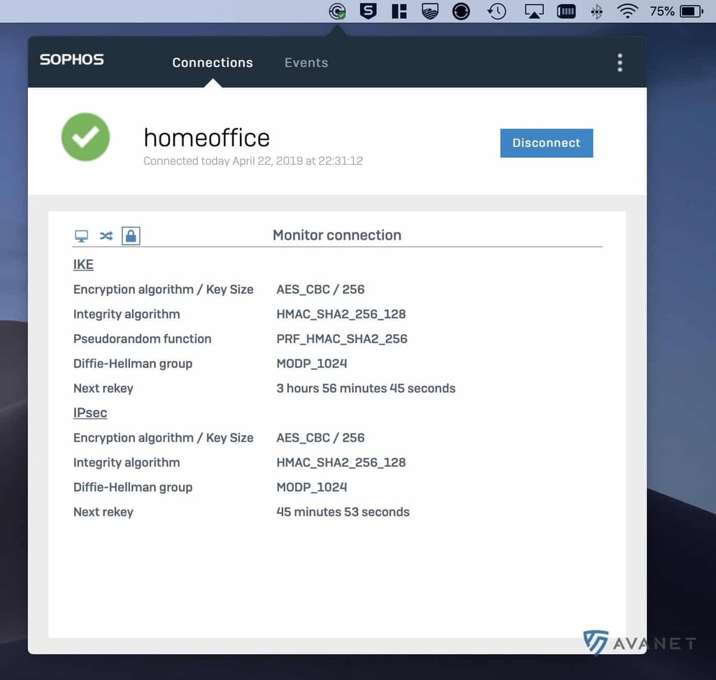Click the Pseudorandom function label

(x=143, y=339)
